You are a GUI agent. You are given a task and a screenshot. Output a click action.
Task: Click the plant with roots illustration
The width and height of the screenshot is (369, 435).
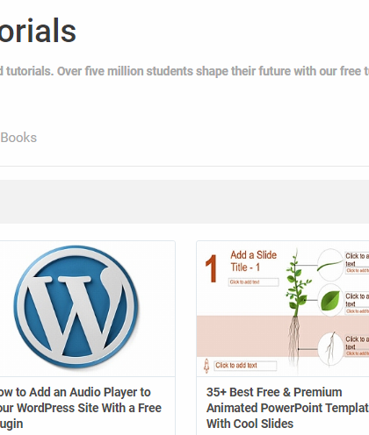297,309
